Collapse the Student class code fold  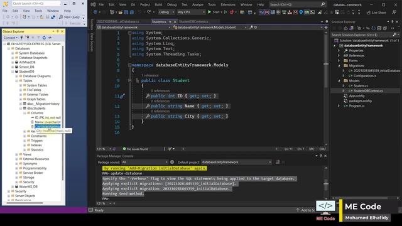click(130, 80)
